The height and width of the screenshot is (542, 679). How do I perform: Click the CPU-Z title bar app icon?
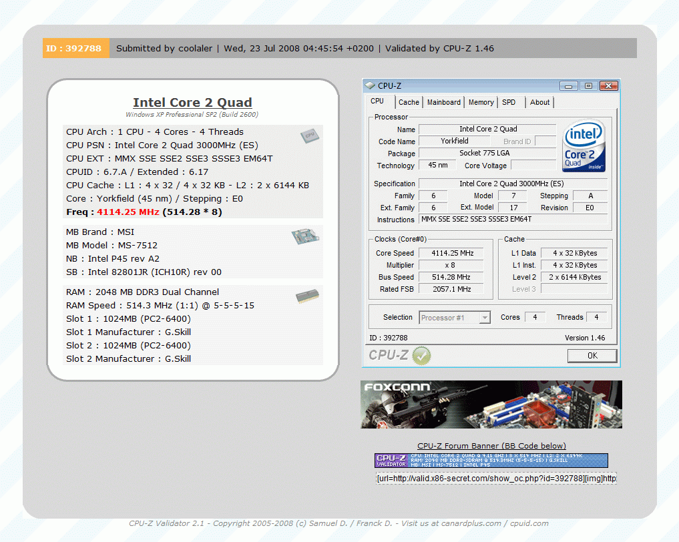(x=369, y=85)
